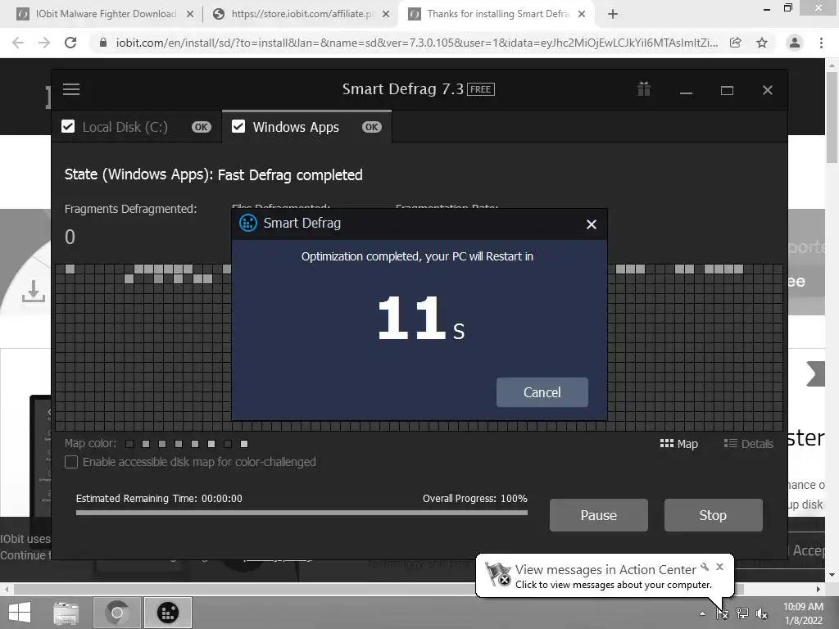Click the first map color swatch
Screen dimensions: 839x629
pyautogui.click(x=129, y=444)
